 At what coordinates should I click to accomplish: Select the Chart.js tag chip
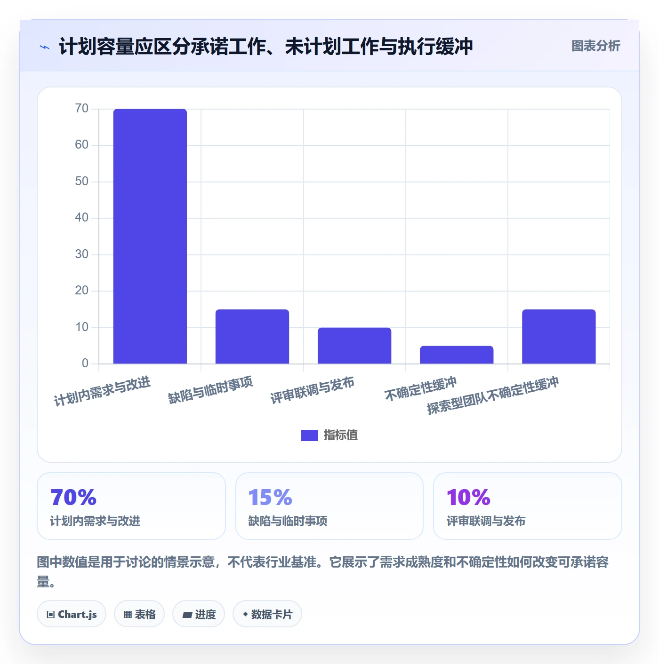click(x=72, y=614)
